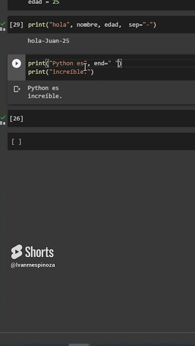Open the cell output options icon

(x=17, y=89)
